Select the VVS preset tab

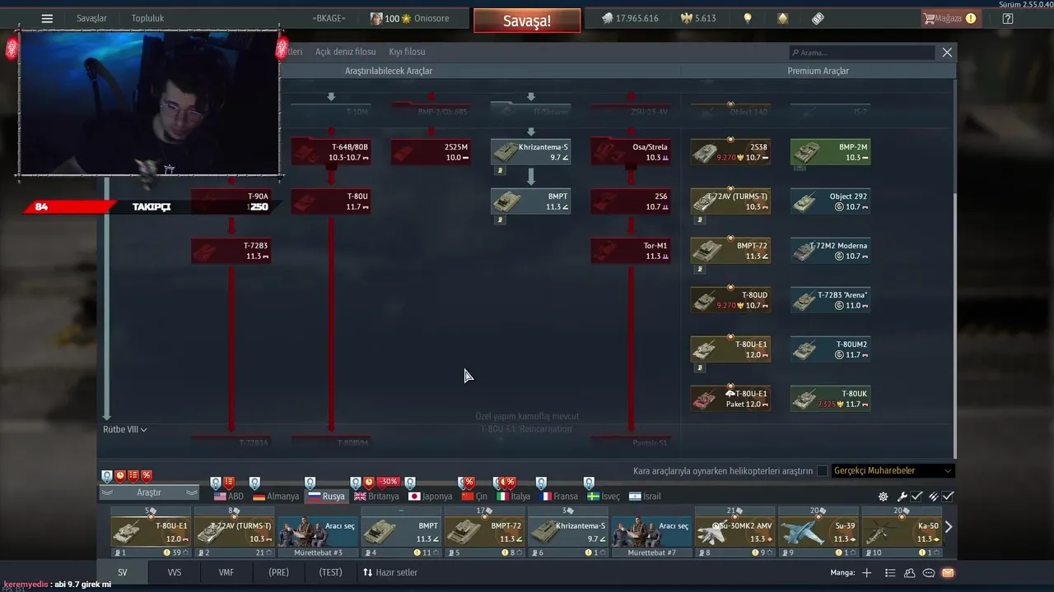[x=175, y=572]
